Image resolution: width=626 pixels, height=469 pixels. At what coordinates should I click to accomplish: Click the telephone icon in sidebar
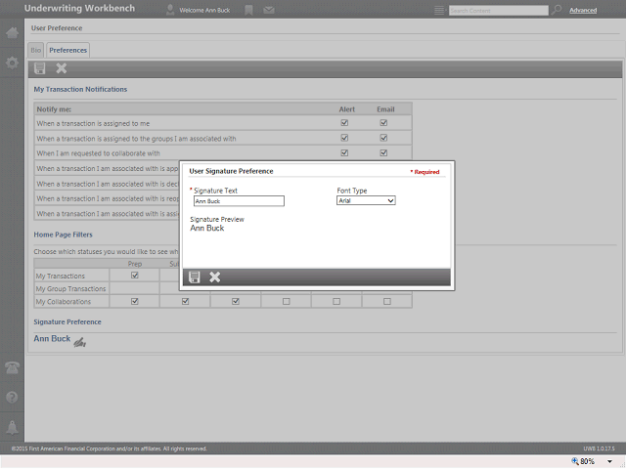(12, 367)
